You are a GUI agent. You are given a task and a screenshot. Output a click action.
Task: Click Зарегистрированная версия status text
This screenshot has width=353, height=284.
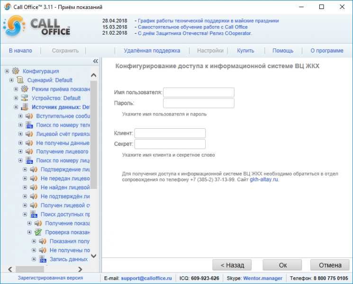coord(50,278)
